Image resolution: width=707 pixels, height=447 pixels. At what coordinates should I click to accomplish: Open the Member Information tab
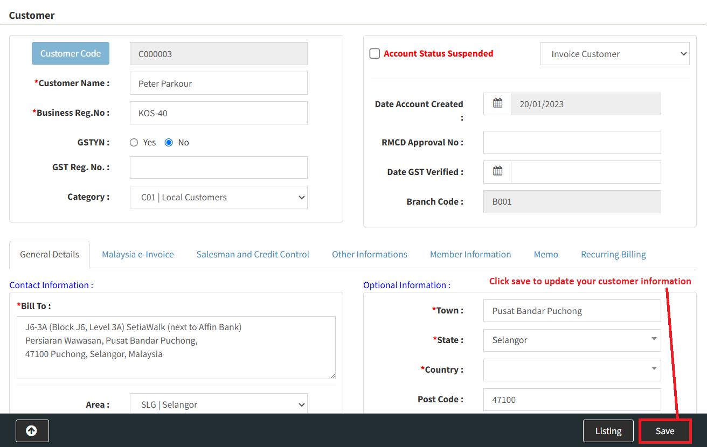470,254
